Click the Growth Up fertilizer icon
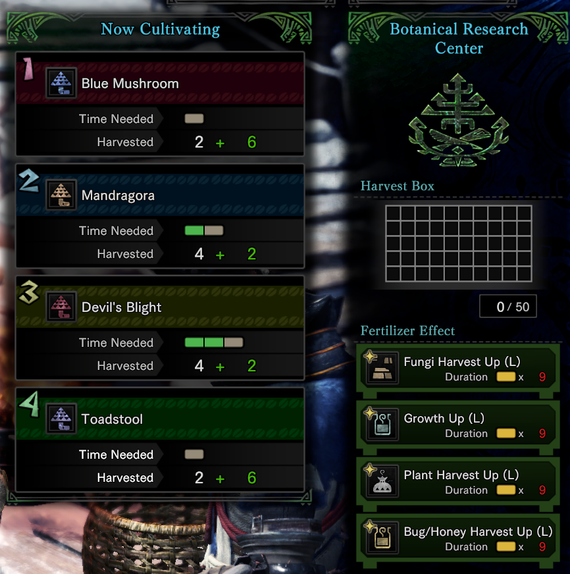570x574 pixels. [x=382, y=425]
